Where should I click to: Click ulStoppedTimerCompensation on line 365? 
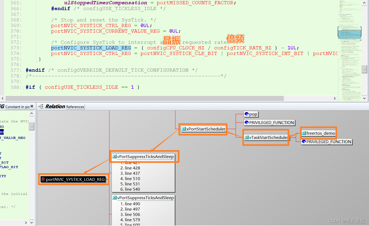click(x=105, y=3)
